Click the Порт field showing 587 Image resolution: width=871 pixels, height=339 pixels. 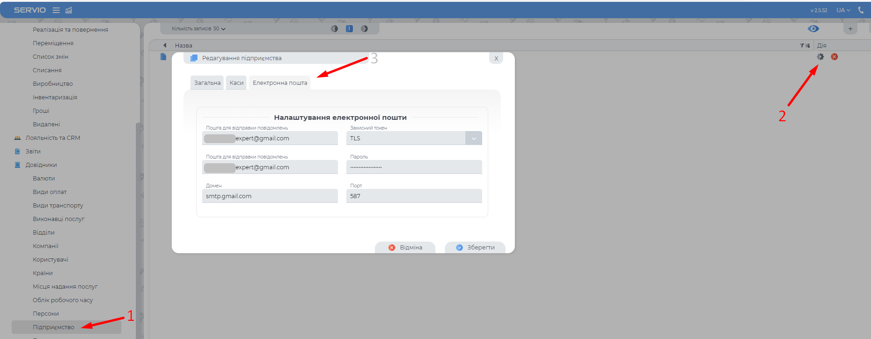coord(414,196)
